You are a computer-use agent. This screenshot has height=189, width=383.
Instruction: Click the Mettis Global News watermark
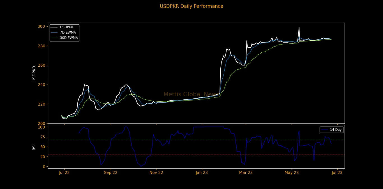[191, 94]
